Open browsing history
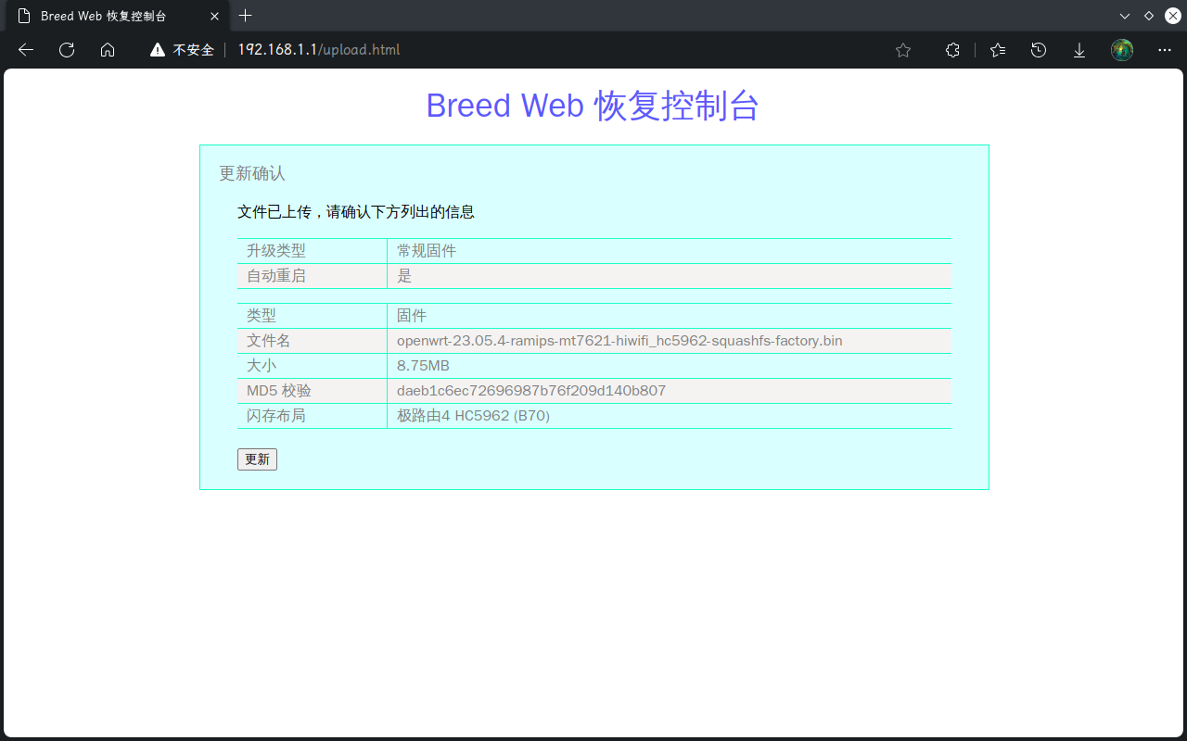The width and height of the screenshot is (1187, 741). click(x=1038, y=50)
